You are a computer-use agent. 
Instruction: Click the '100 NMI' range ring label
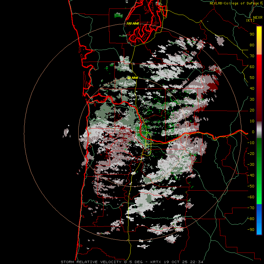[x=133, y=23]
